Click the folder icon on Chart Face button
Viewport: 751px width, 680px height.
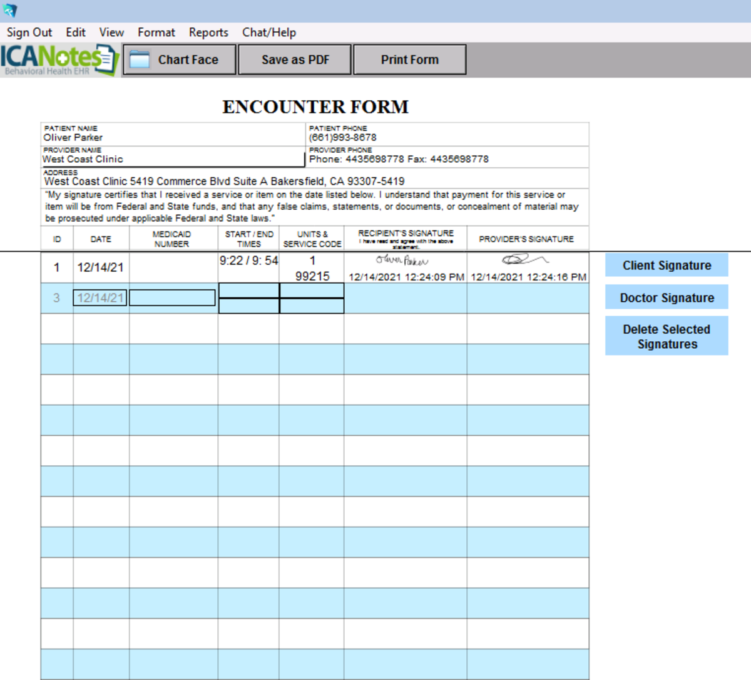point(140,59)
